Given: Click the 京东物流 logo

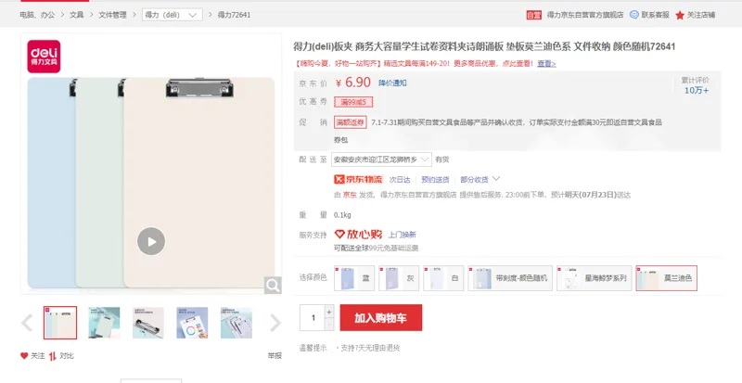Looking at the screenshot, I should 358,179.
